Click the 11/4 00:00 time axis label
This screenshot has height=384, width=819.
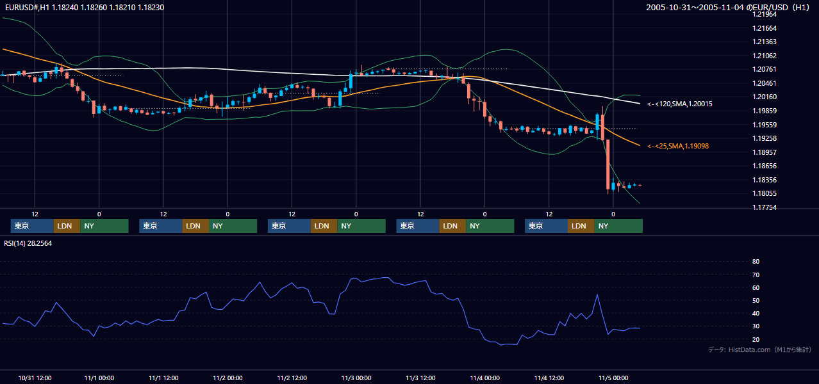tap(484, 378)
